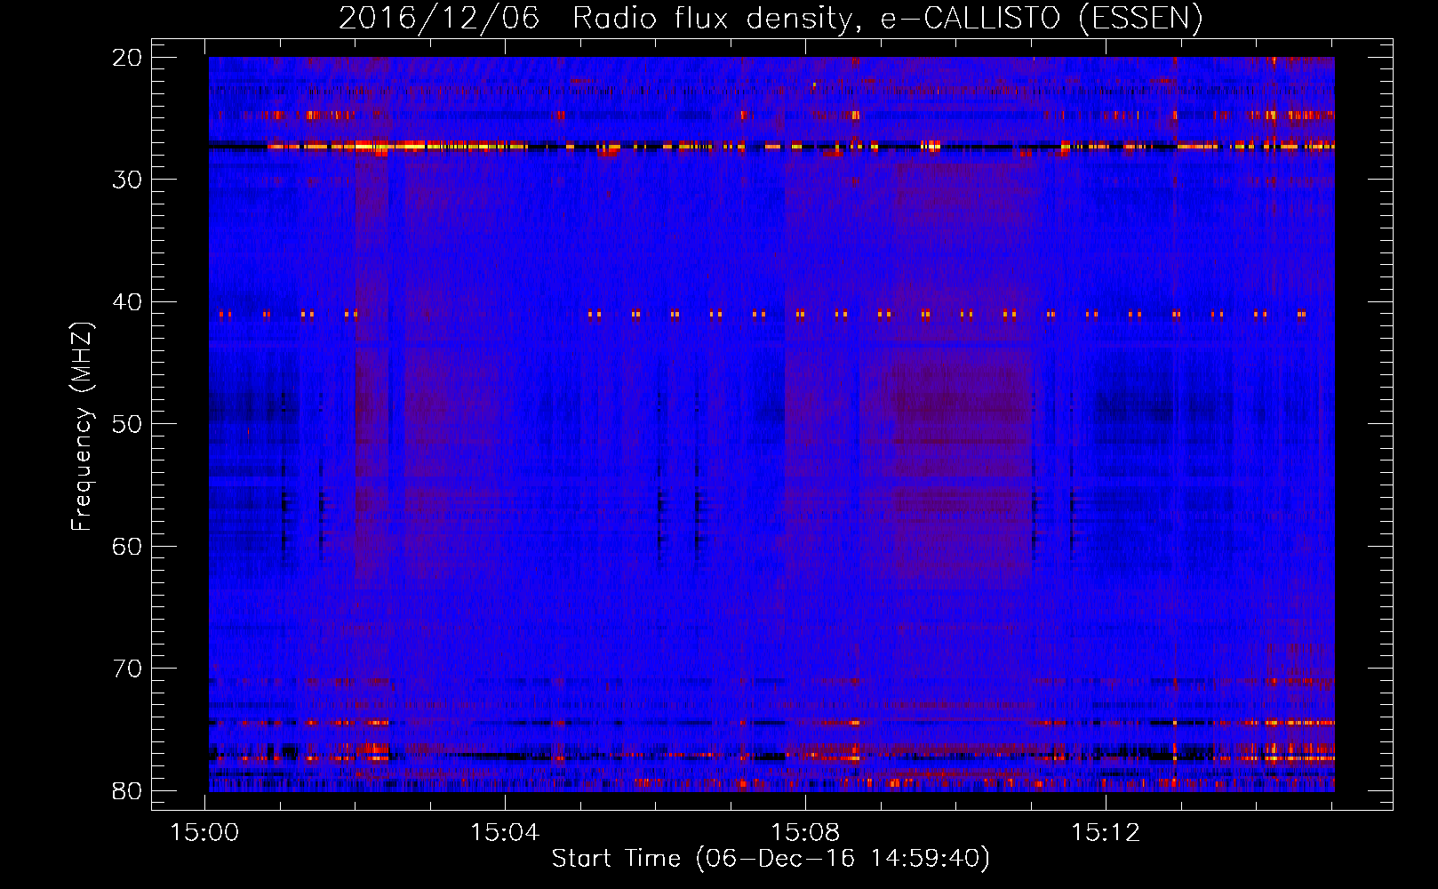Click the 70 frequency tick label

click(x=128, y=669)
